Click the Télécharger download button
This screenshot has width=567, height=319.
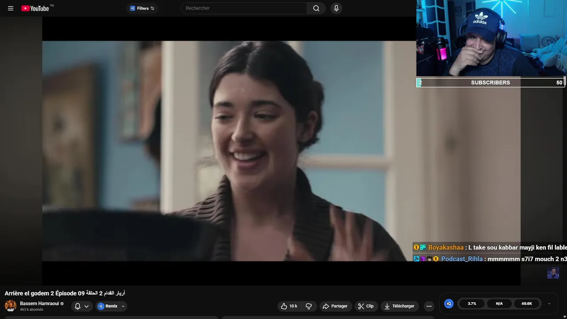pyautogui.click(x=400, y=306)
